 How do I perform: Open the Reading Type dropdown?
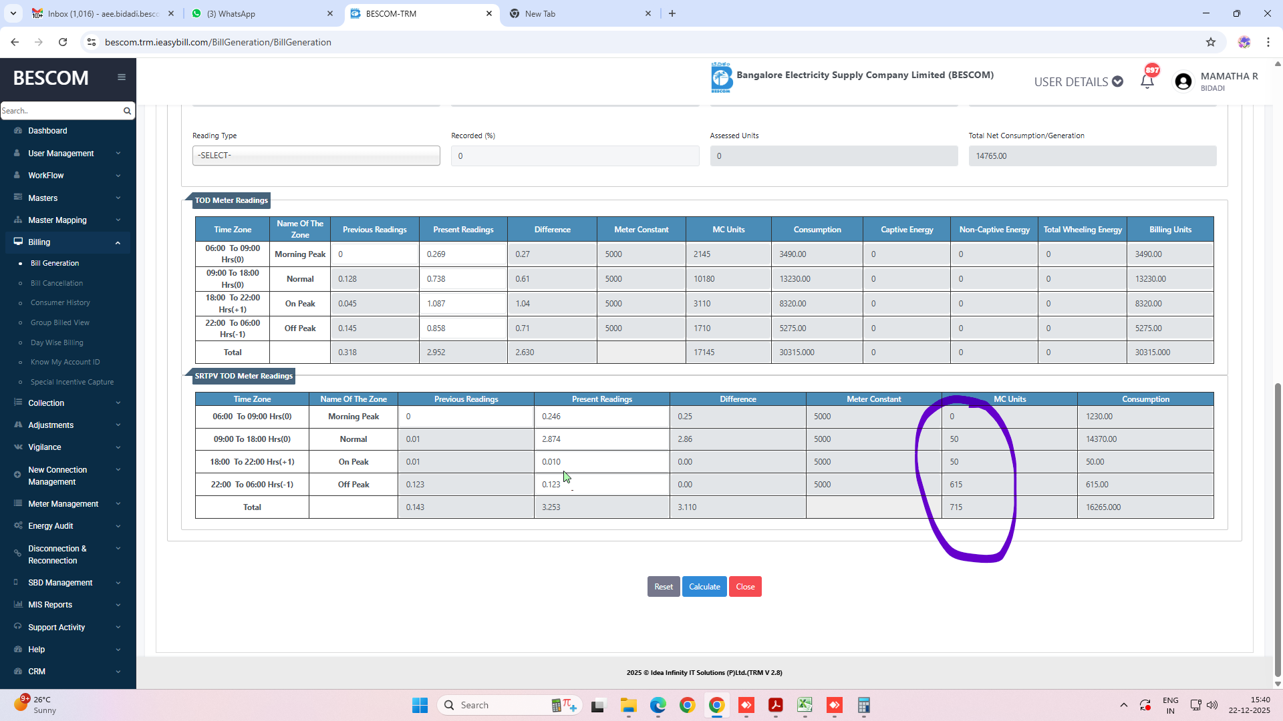pos(315,156)
